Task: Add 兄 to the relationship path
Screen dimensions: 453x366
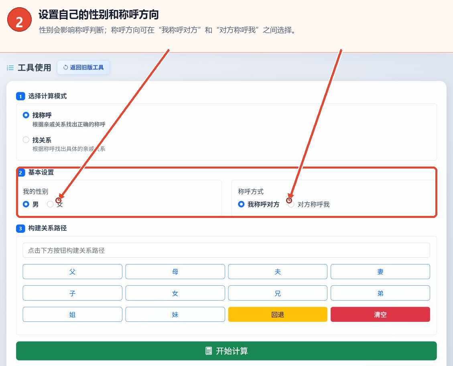Action: click(x=278, y=293)
